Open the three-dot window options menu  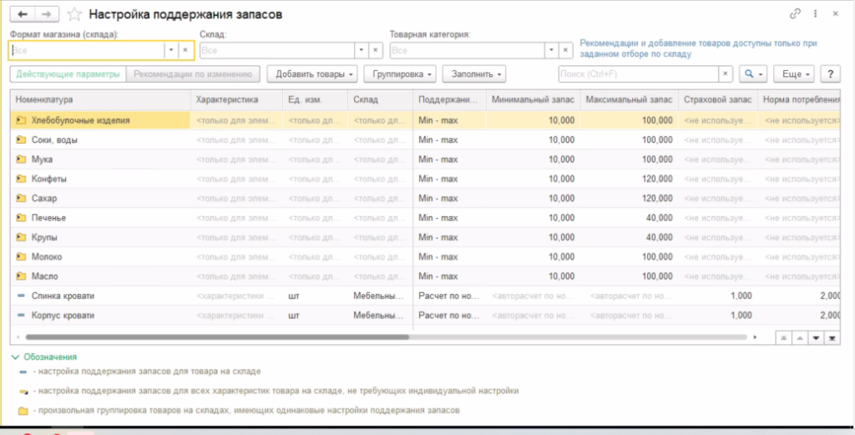point(815,14)
